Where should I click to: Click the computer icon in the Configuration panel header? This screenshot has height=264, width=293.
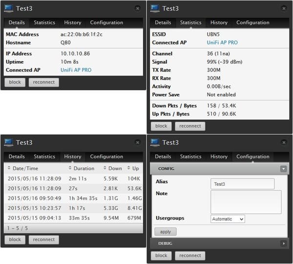click(x=155, y=142)
